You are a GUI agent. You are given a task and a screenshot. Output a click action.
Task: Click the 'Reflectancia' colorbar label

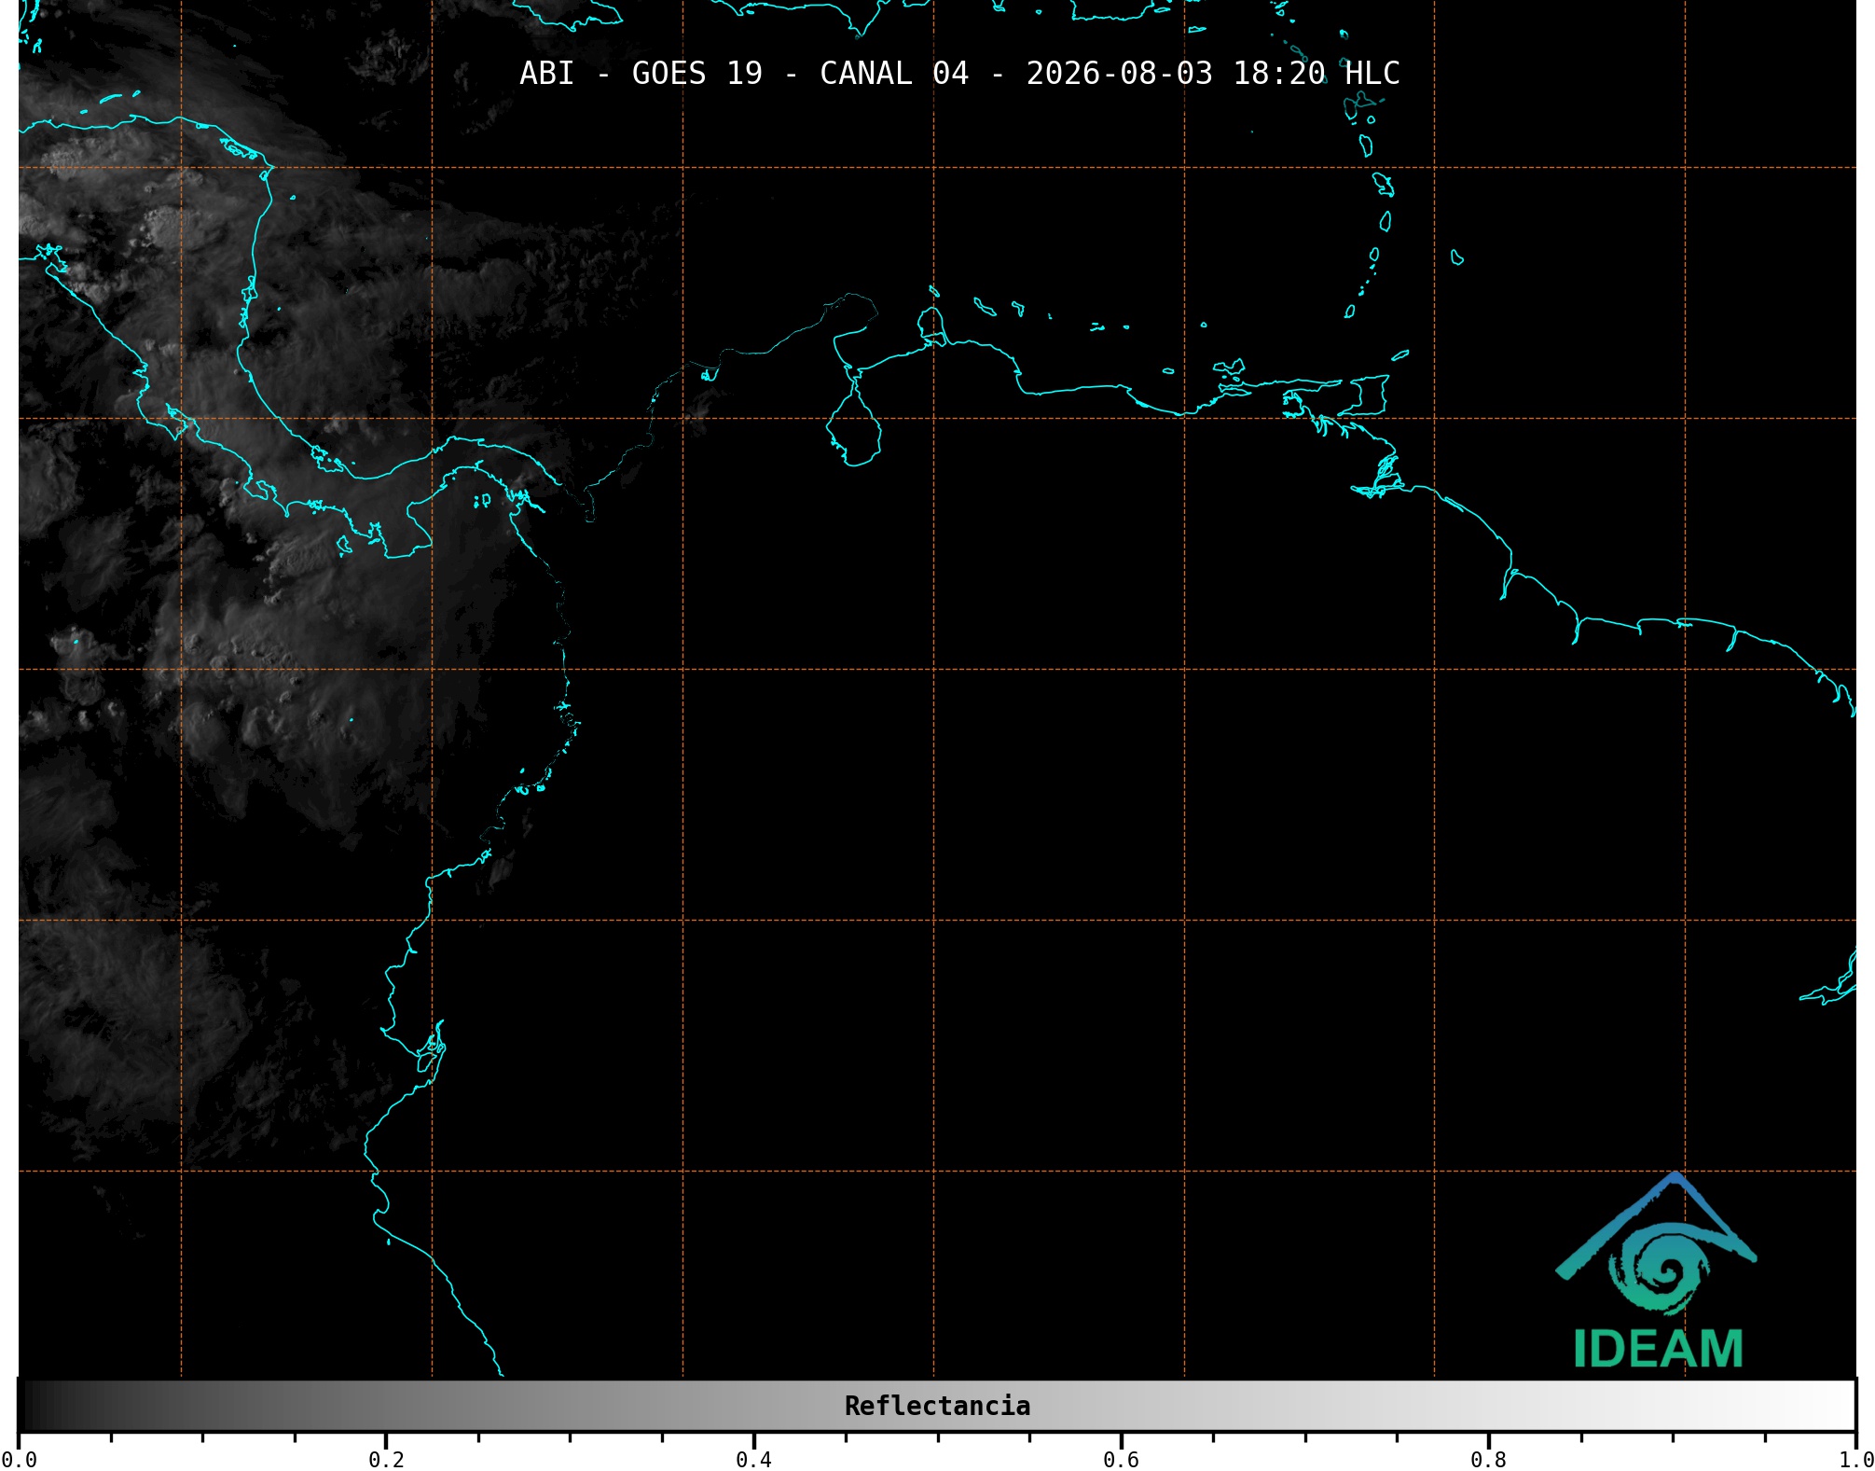point(937,1406)
